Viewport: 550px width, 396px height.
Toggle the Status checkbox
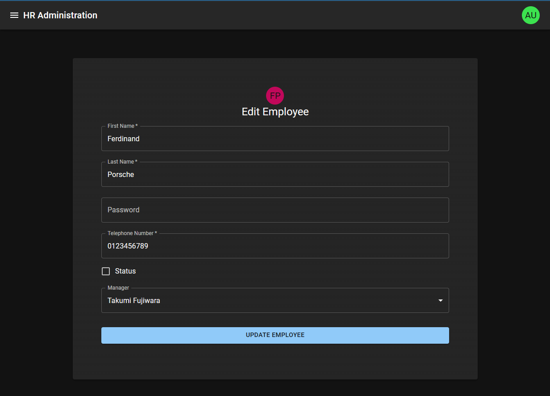[105, 271]
